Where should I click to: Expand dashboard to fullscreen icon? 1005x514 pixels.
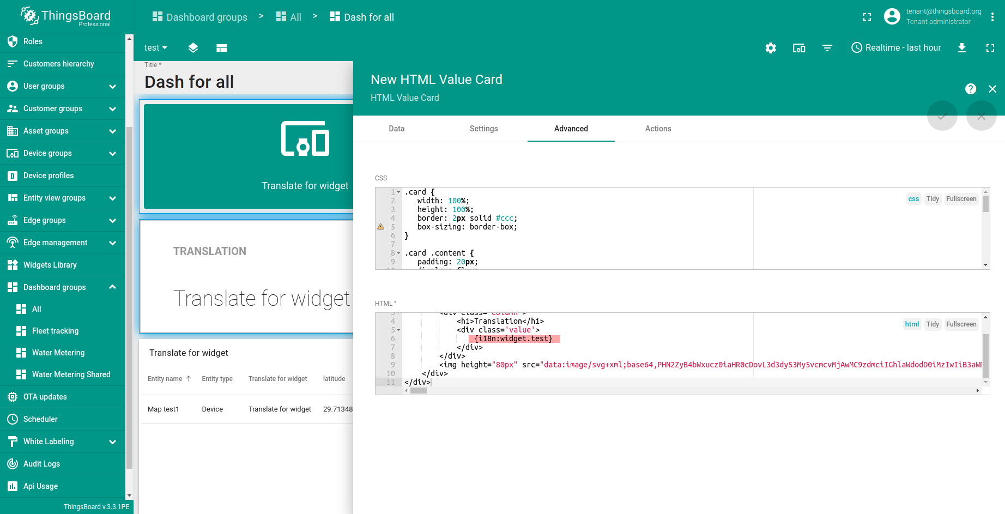coord(990,48)
